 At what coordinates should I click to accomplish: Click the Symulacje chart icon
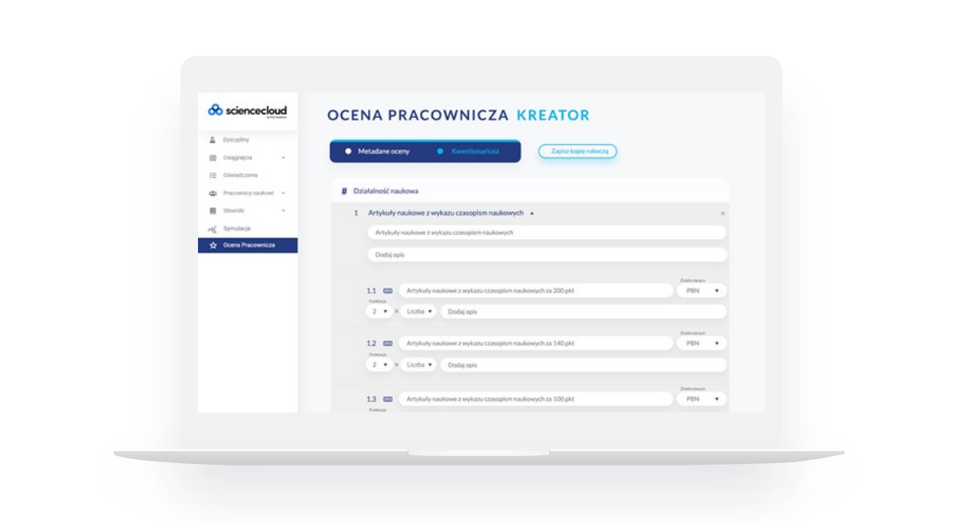212,229
